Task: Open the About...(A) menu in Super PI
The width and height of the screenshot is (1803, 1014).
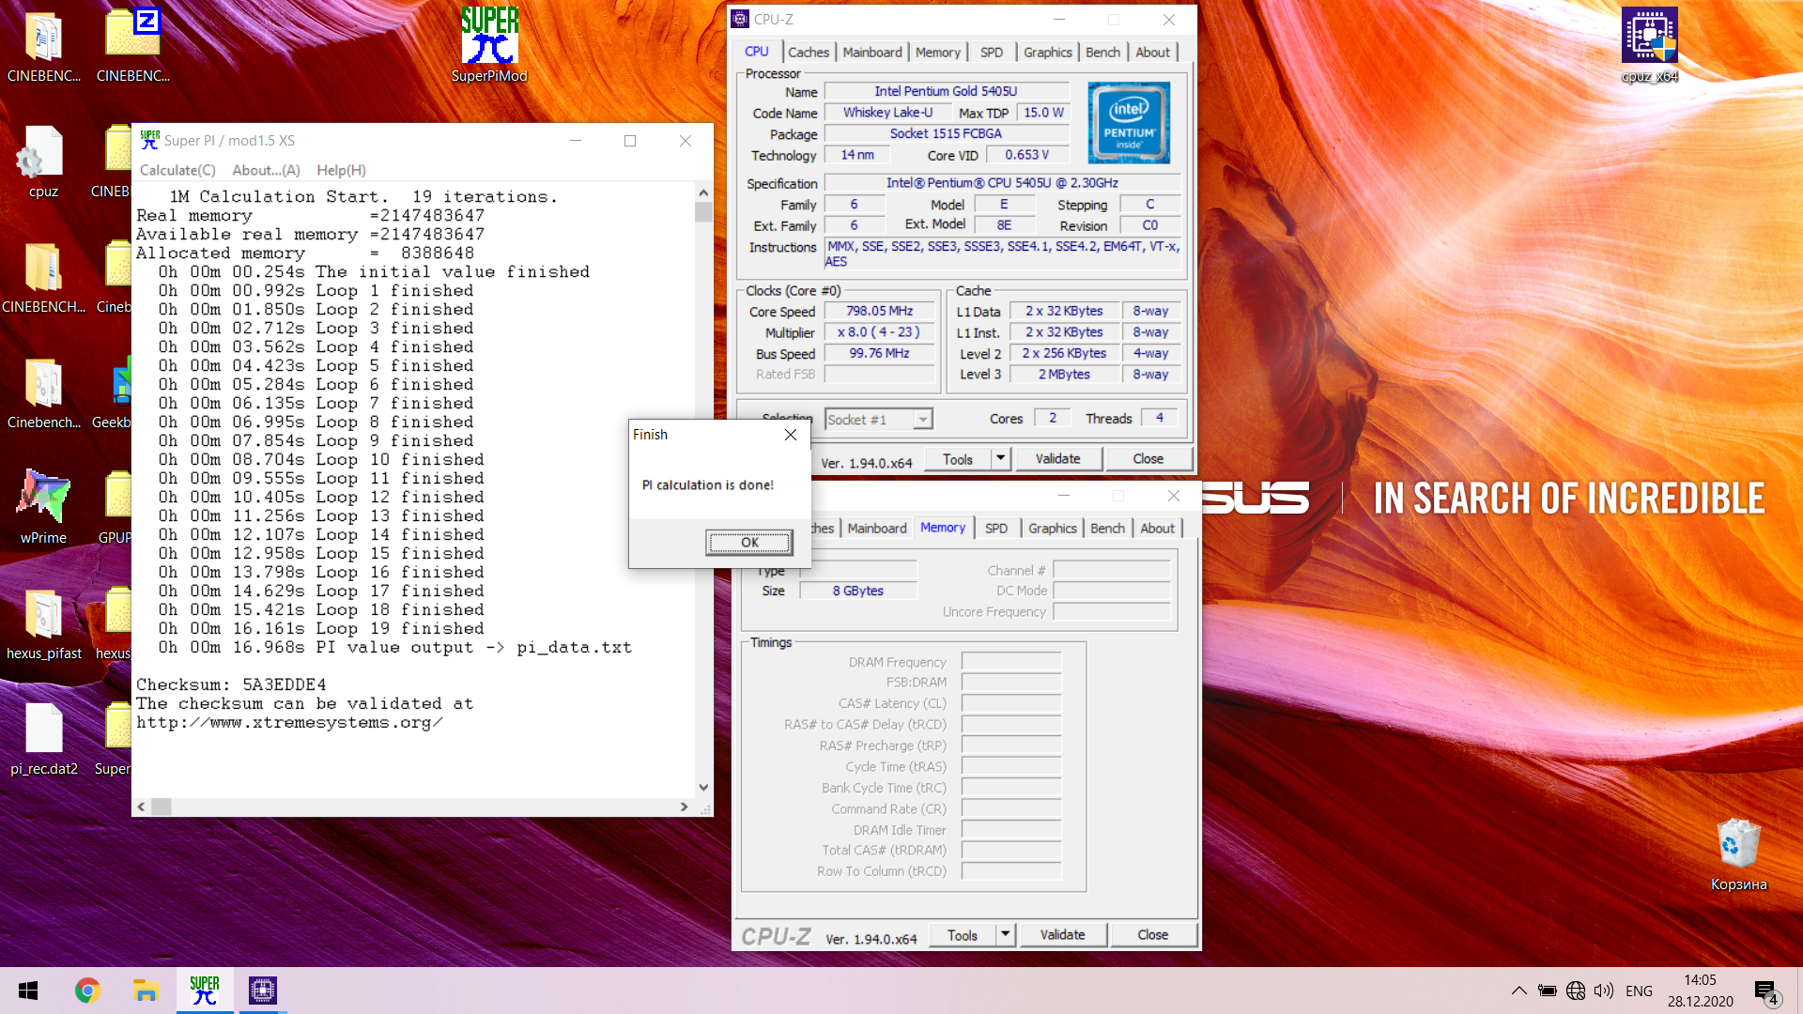Action: pos(266,170)
